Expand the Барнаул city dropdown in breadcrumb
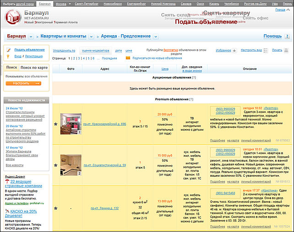294x232 pixels. point(31,37)
